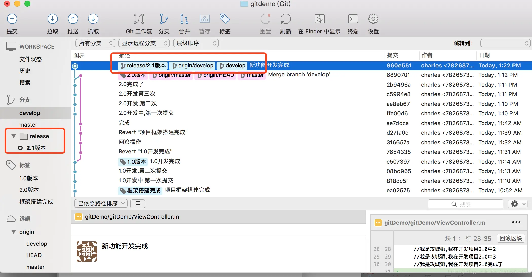Toggle the list view mode button
Viewport: 532px width, 277px height.
138,204
